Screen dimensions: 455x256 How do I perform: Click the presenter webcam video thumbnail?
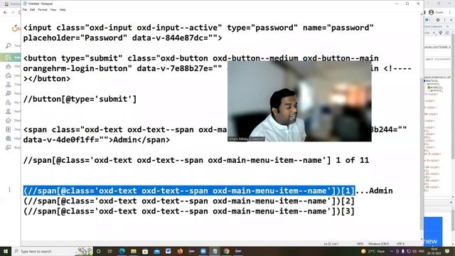pos(299,101)
